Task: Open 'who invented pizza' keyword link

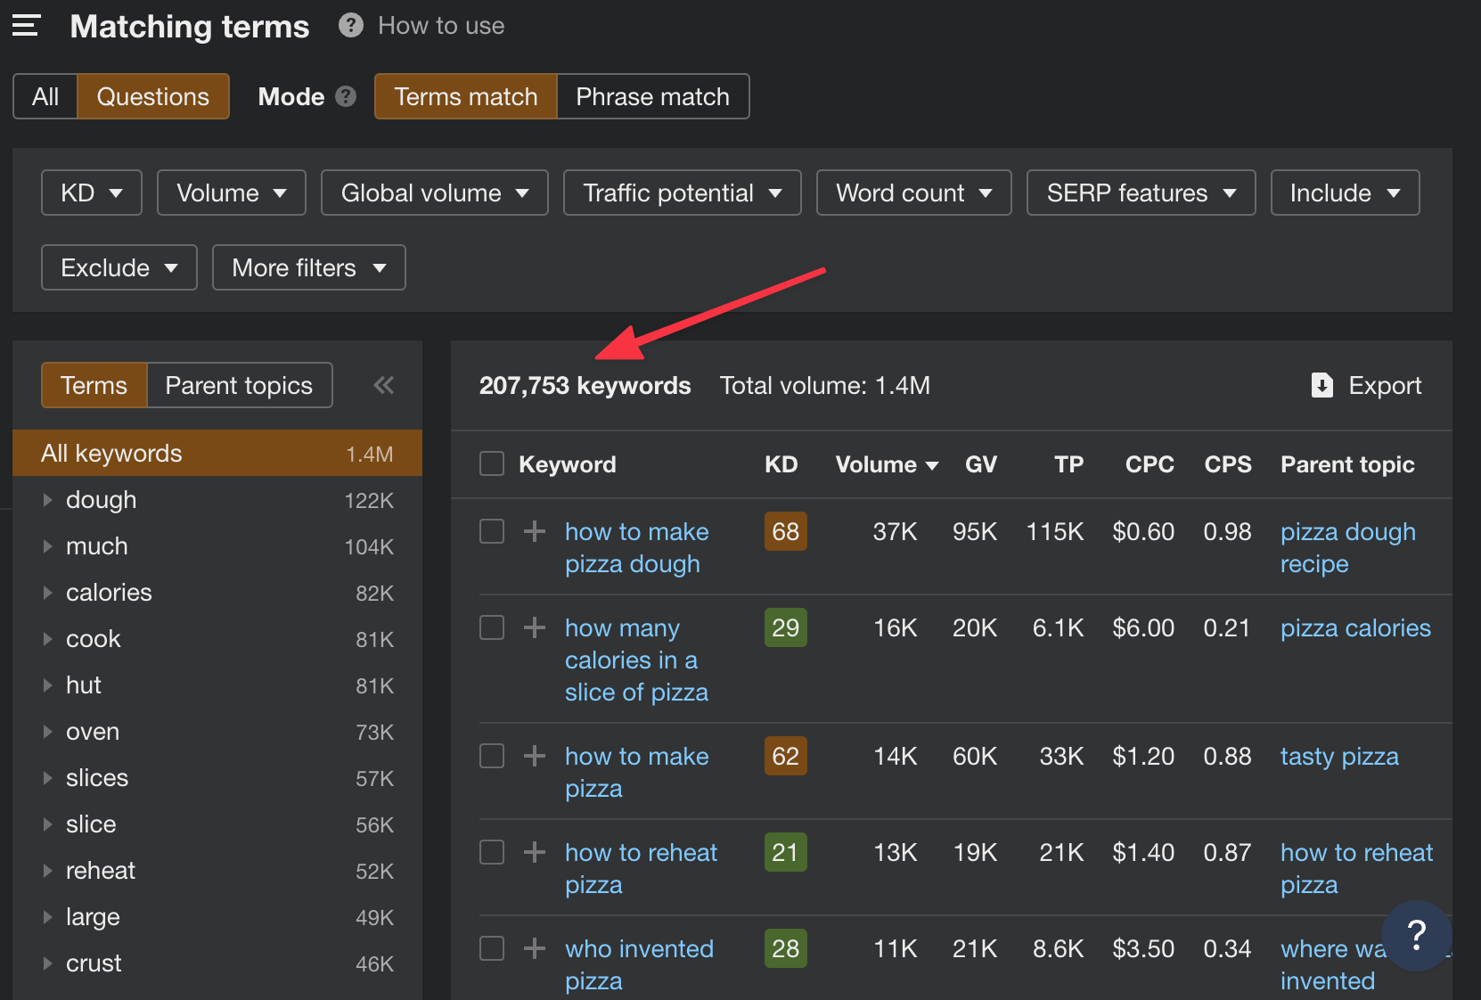Action: pyautogui.click(x=640, y=964)
